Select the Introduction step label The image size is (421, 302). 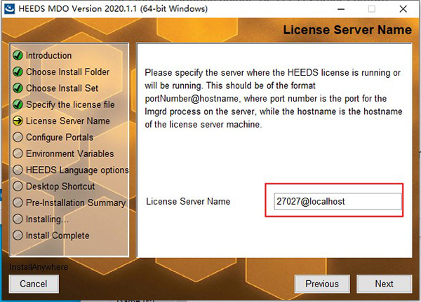pos(48,55)
